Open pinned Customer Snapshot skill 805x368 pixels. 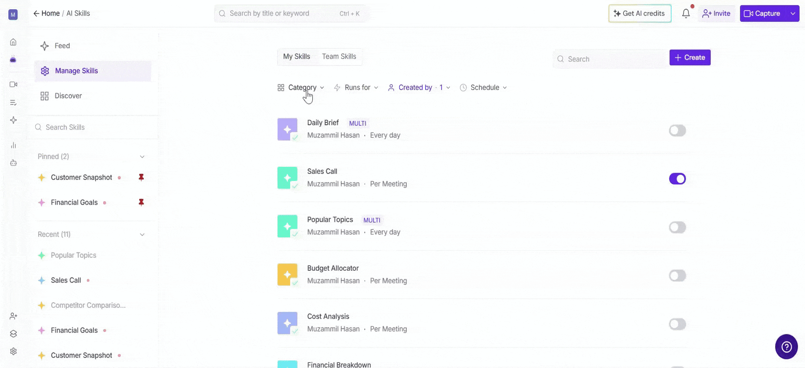tap(81, 177)
